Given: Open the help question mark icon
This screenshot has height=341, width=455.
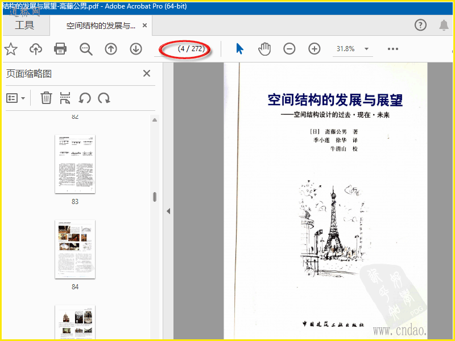Looking at the screenshot, I should pos(420,25).
